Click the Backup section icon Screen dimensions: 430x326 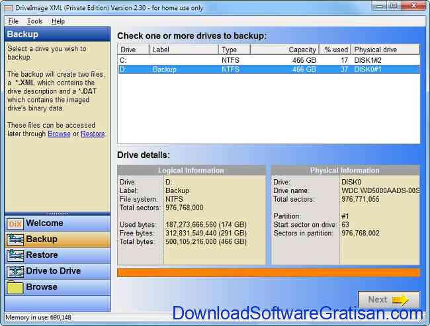click(15, 239)
